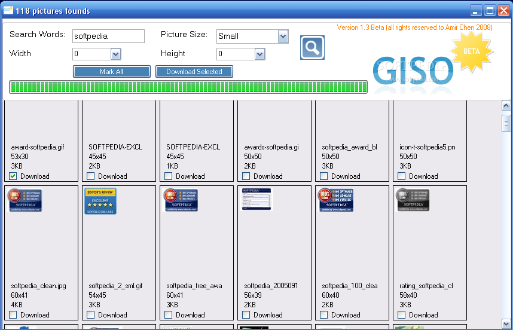Click the scrollbar down arrow
This screenshot has height=330, width=513.
pyautogui.click(x=506, y=324)
